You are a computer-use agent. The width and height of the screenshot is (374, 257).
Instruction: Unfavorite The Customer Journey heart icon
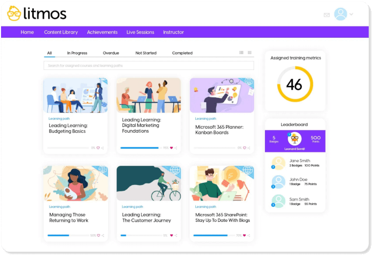coord(171,235)
